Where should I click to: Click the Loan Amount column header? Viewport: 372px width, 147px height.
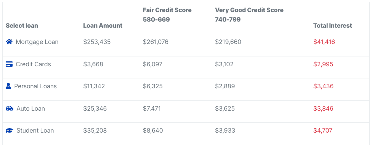tap(103, 25)
